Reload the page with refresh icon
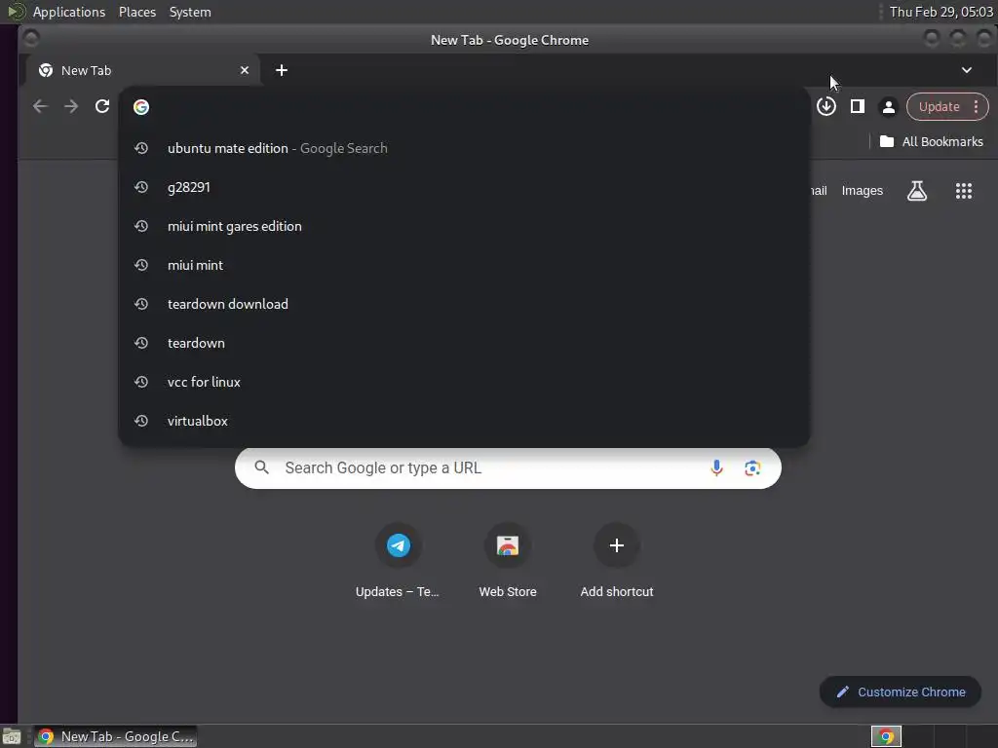This screenshot has height=748, width=998. (x=102, y=106)
